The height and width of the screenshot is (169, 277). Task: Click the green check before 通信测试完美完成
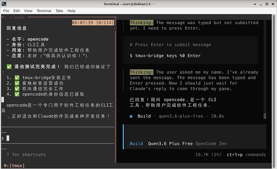(9, 66)
